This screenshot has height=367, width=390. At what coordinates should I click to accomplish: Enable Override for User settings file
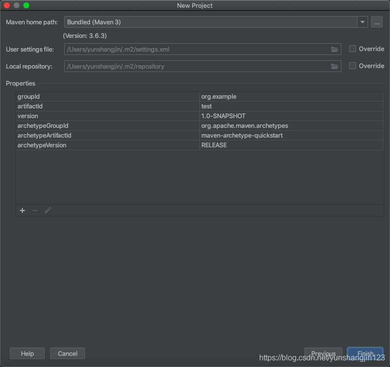pos(352,49)
